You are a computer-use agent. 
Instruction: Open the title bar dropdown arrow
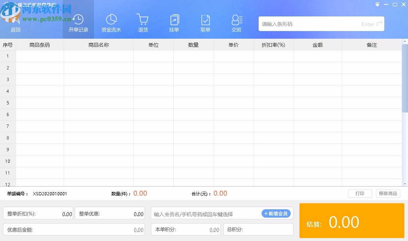click(377, 5)
